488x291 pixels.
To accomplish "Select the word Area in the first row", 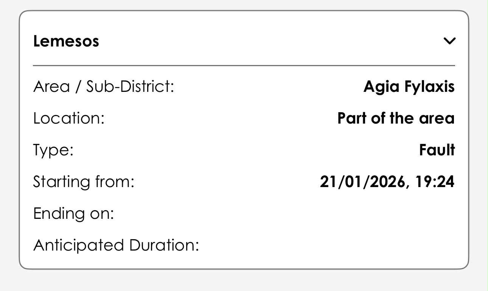I will tap(51, 87).
